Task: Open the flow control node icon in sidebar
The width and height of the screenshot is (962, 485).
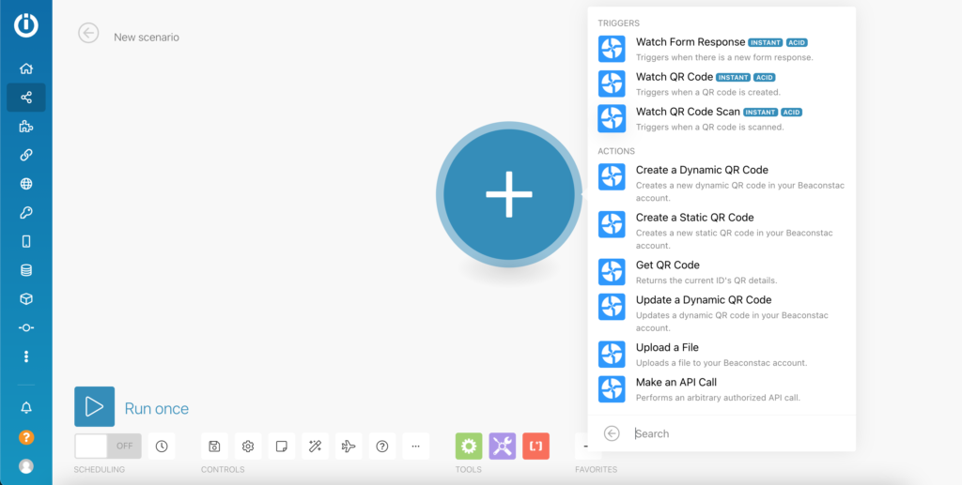Action: click(26, 327)
